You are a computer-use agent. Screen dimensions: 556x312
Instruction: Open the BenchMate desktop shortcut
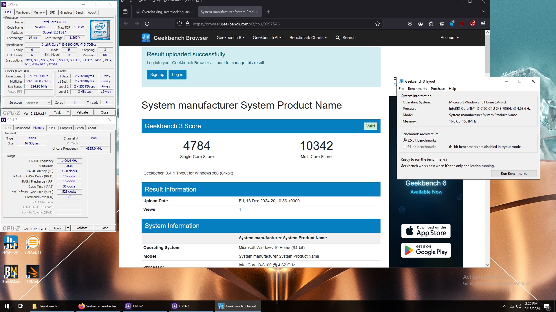(11, 274)
